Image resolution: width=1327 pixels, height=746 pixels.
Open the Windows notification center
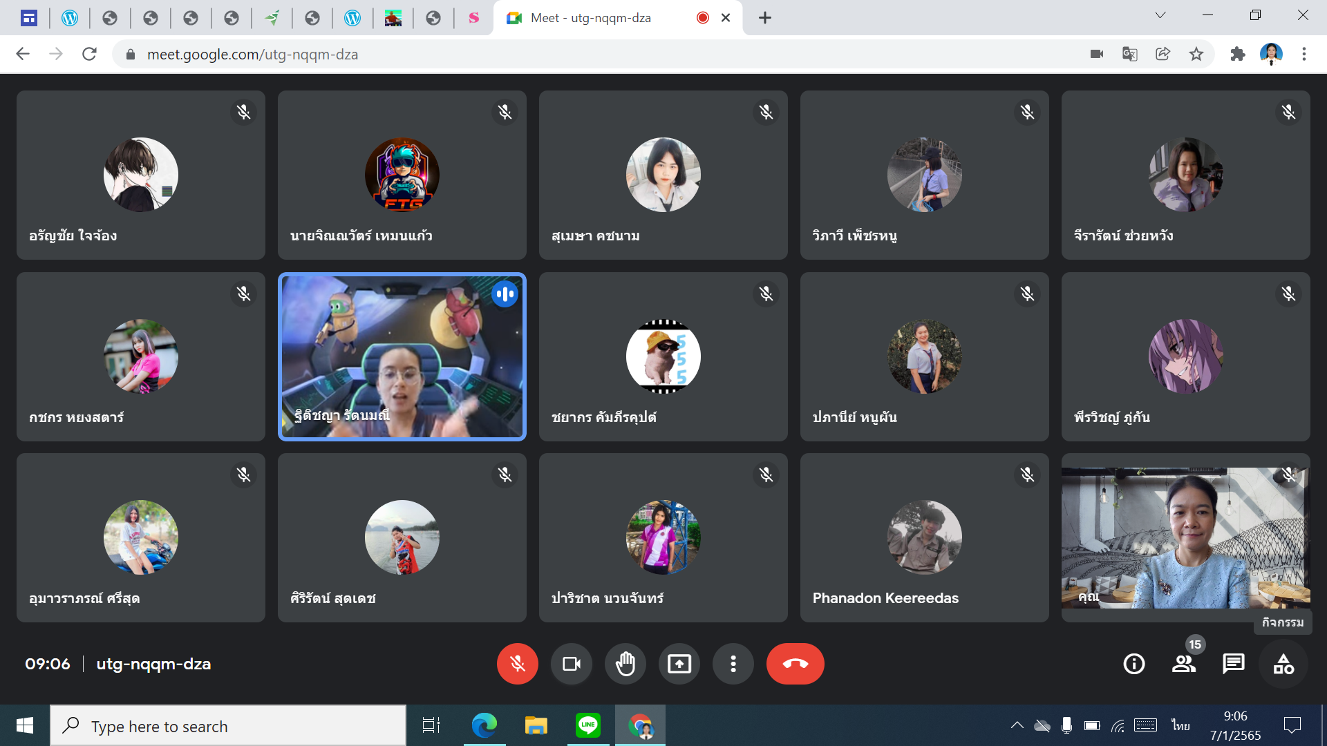click(x=1292, y=725)
